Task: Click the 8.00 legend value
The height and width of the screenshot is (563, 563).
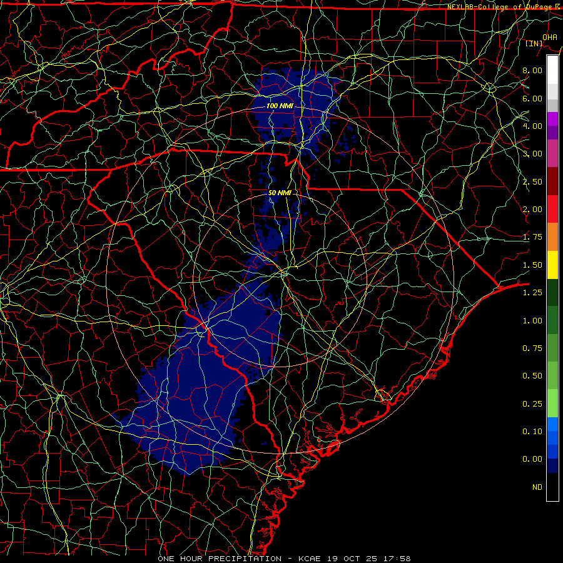Action: point(532,70)
